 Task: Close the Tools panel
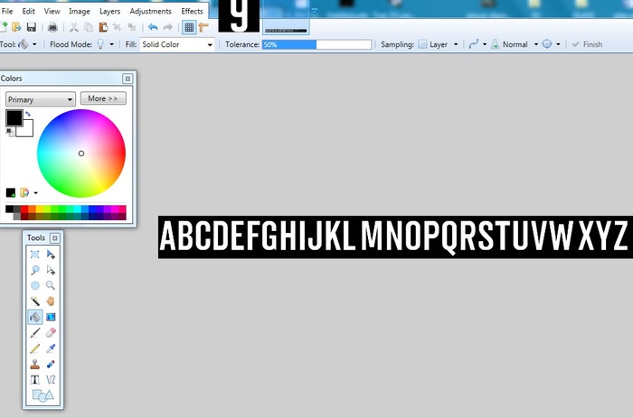tap(55, 238)
